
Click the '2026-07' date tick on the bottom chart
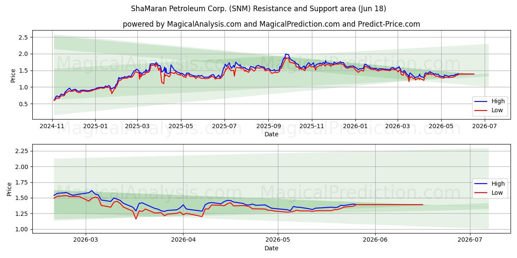click(x=470, y=239)
